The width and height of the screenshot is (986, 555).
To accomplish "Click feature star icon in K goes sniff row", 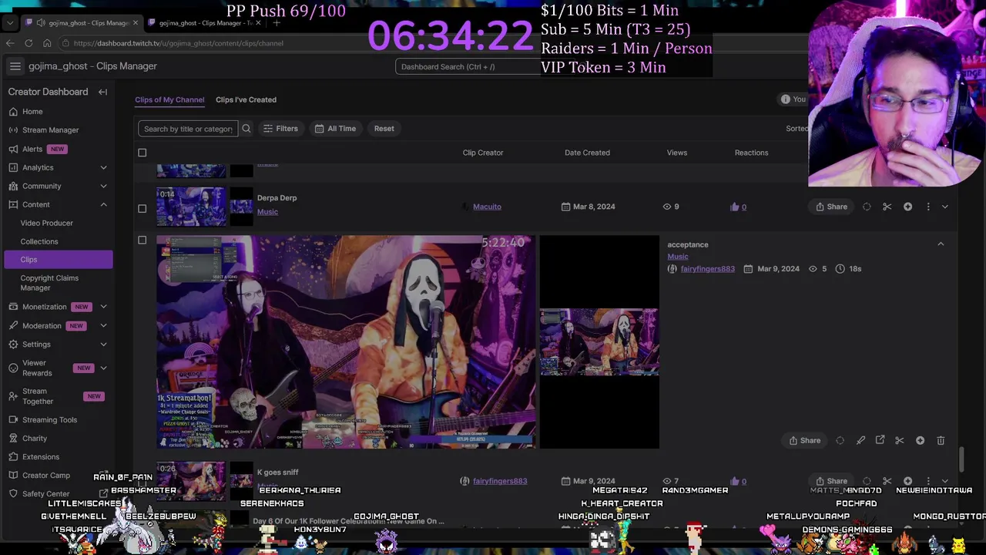I will (907, 481).
